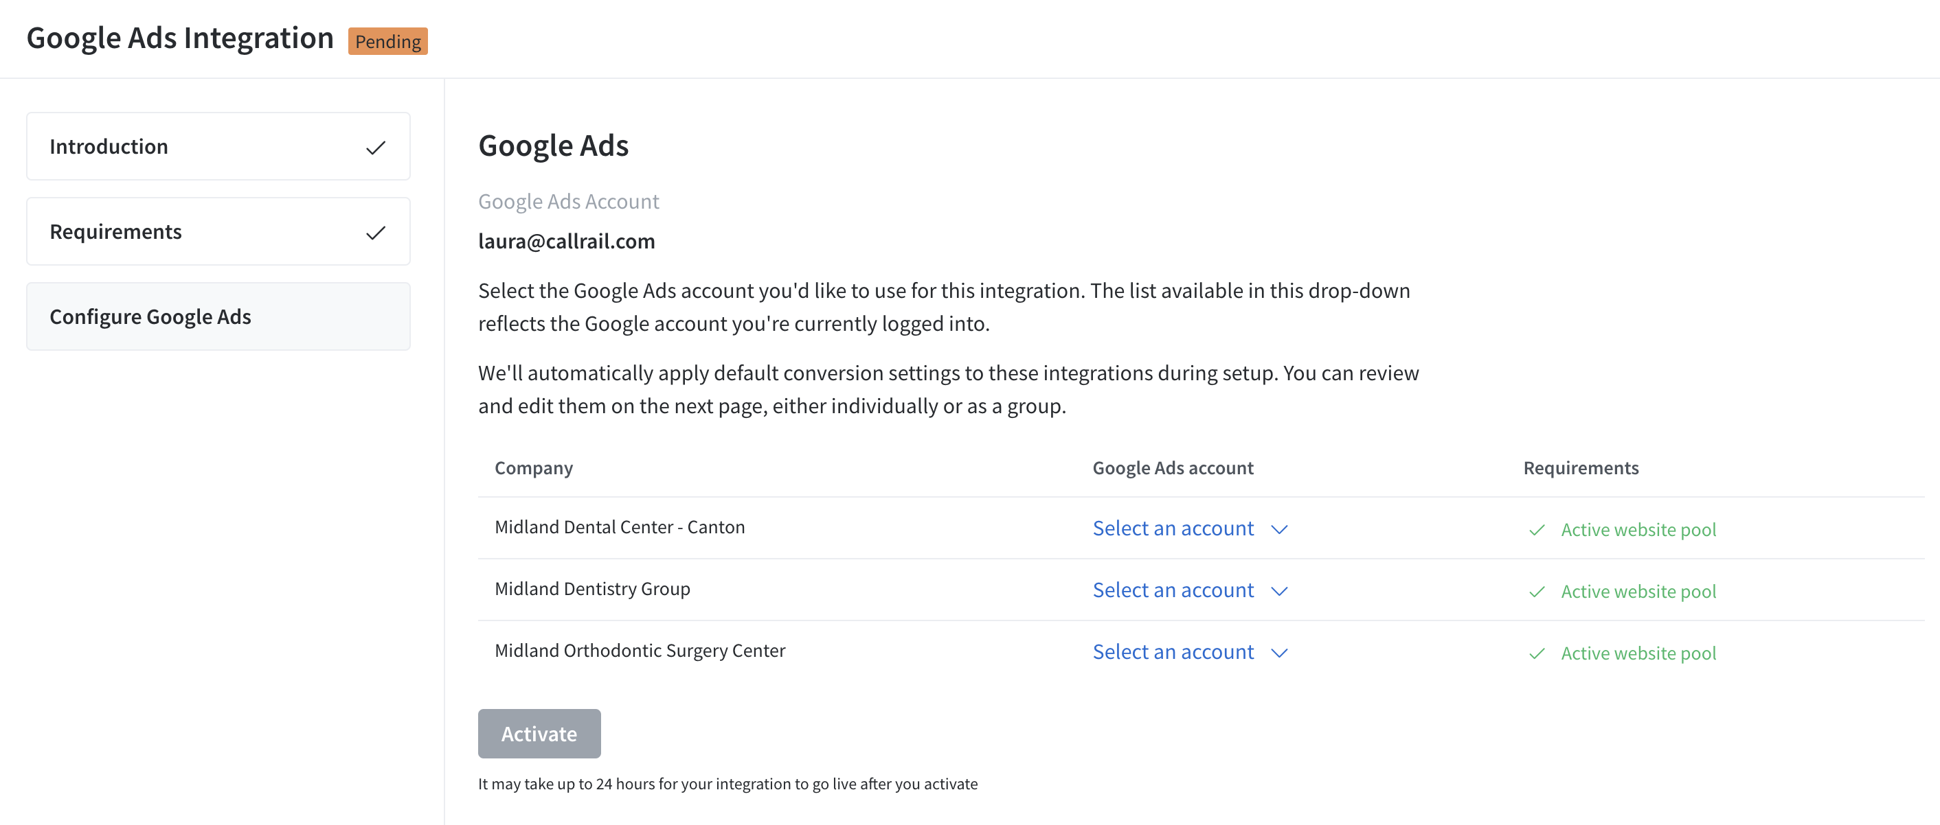Select an account for Midland Dentistry Group
Screen dimensions: 1940x825
coord(1190,590)
